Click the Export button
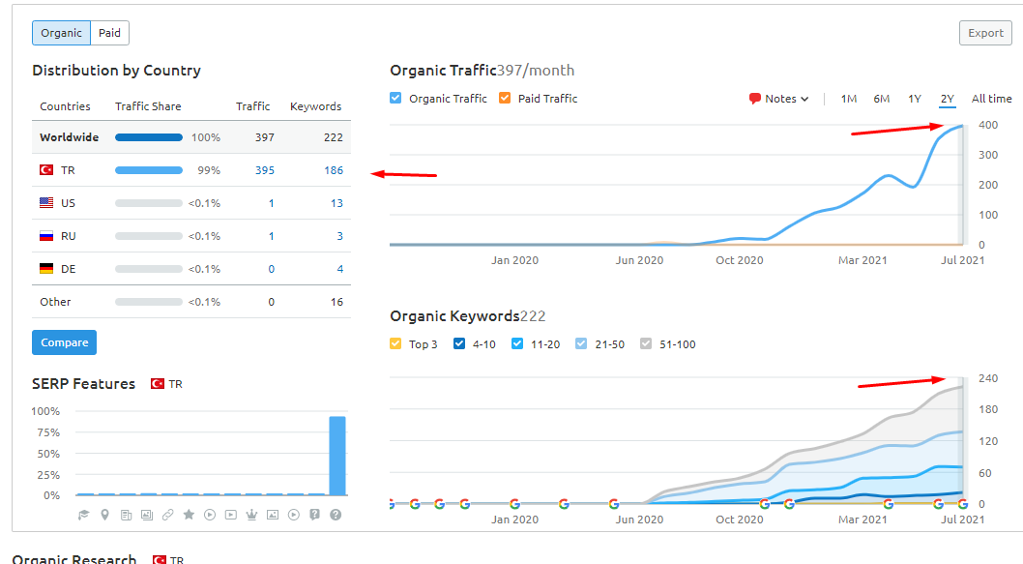This screenshot has height=564, width=1023. (x=986, y=33)
